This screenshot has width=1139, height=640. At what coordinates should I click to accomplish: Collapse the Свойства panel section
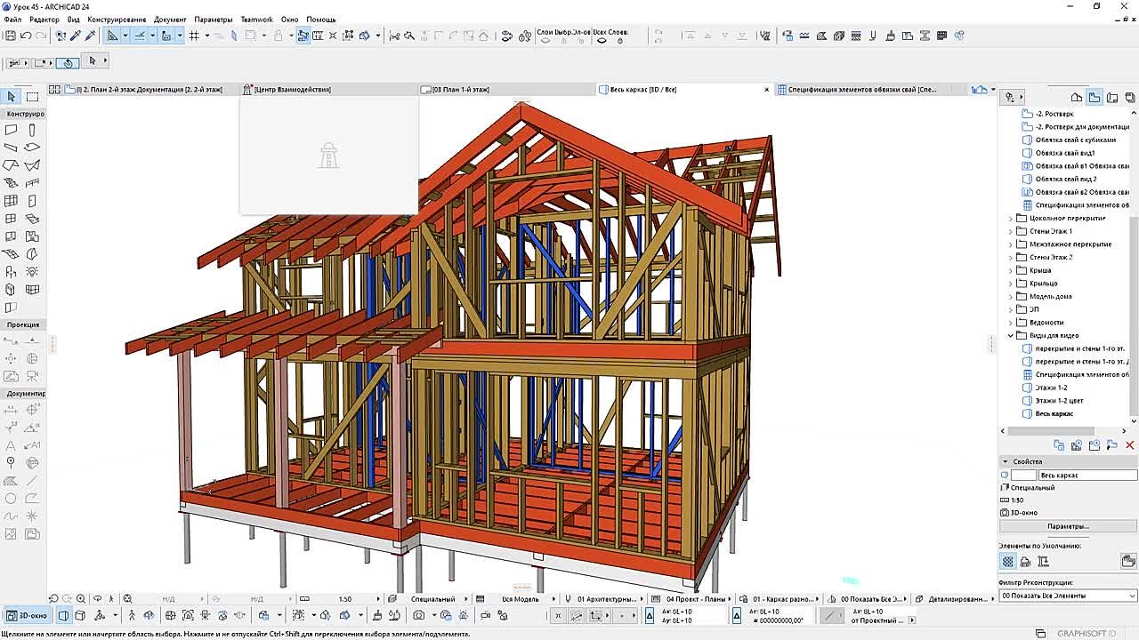click(1006, 461)
